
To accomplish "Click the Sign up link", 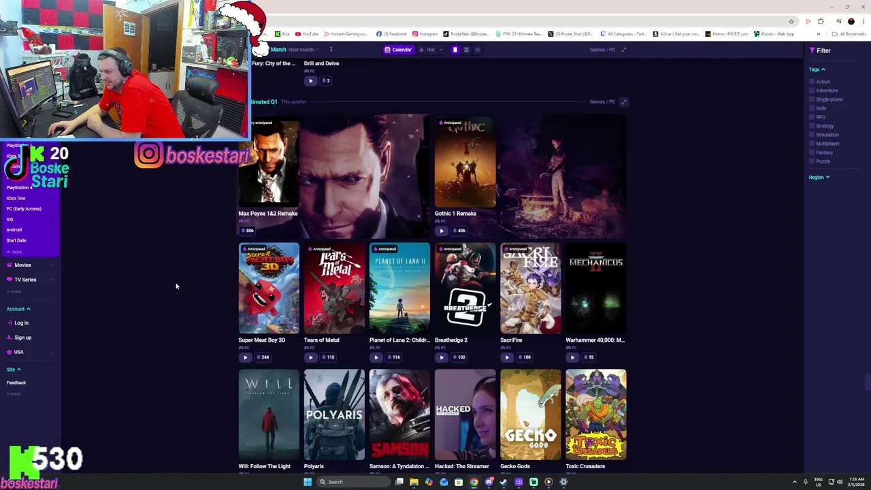I will coord(19,338).
